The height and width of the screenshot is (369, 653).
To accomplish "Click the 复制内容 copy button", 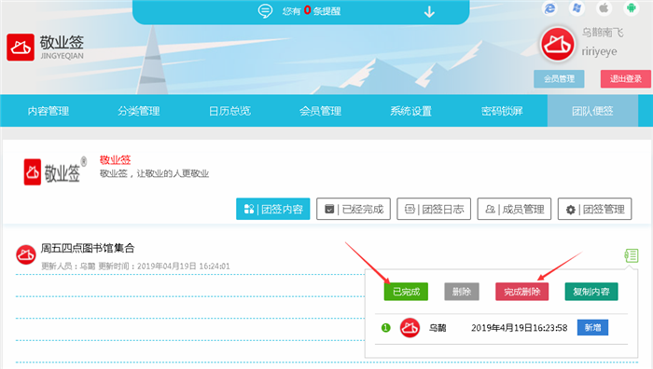I will coord(590,292).
